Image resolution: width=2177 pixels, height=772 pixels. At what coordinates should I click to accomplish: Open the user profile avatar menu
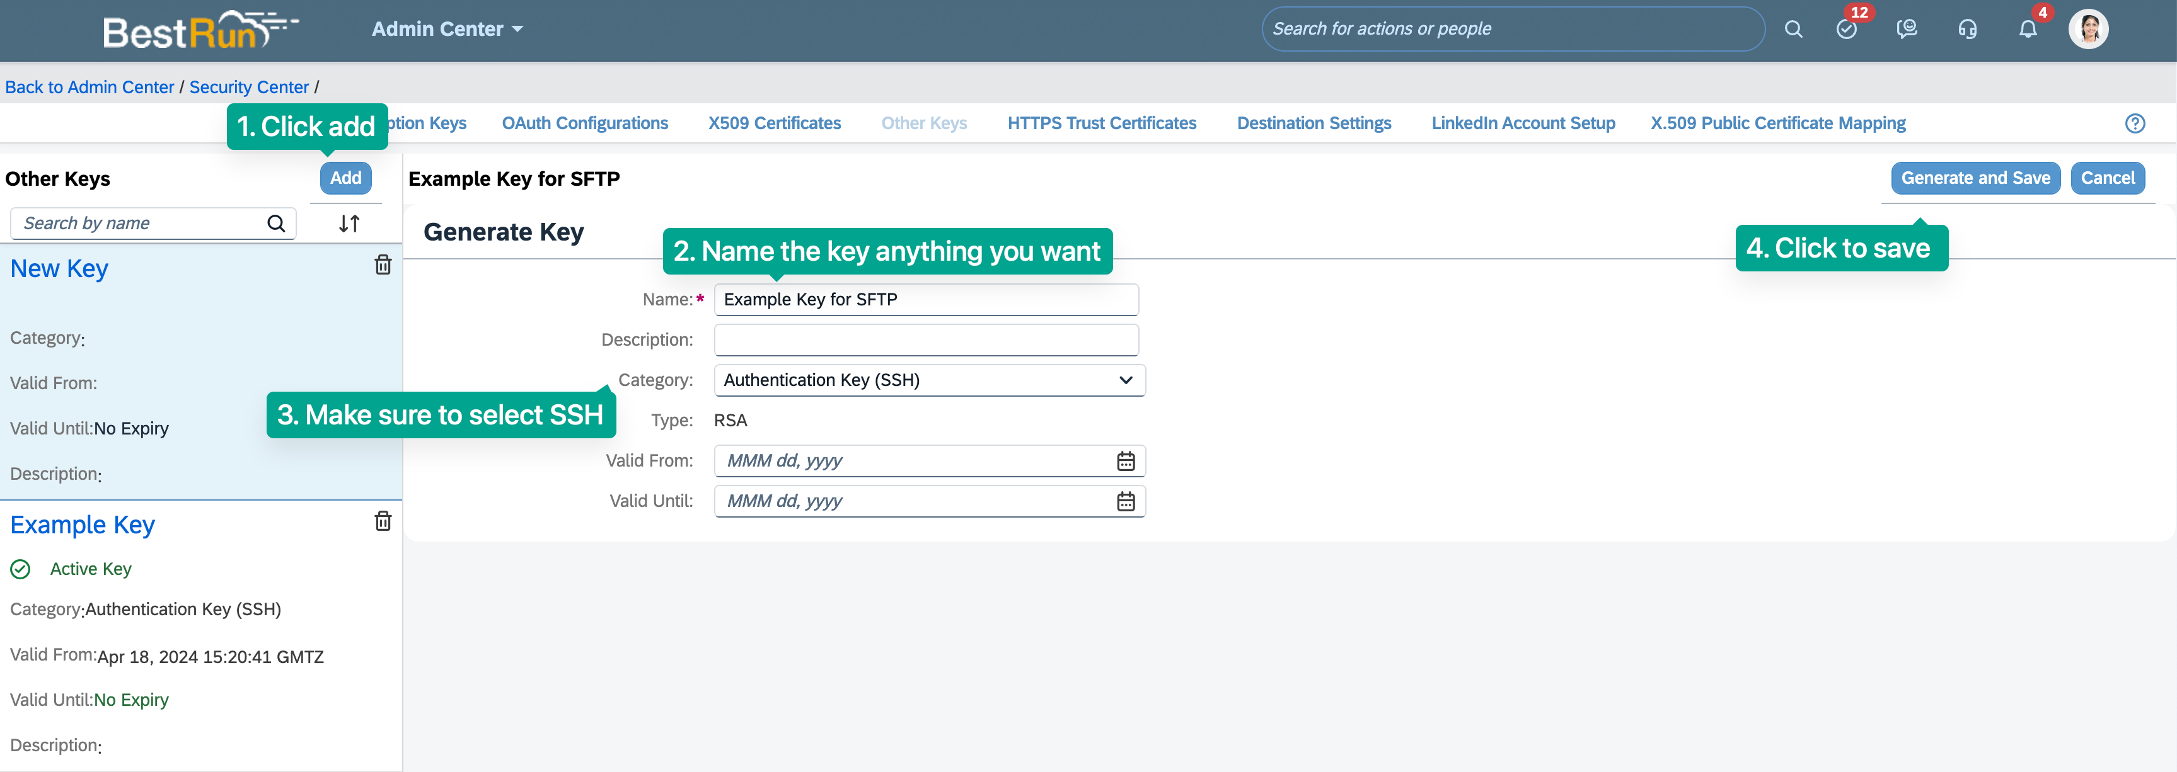2088,30
